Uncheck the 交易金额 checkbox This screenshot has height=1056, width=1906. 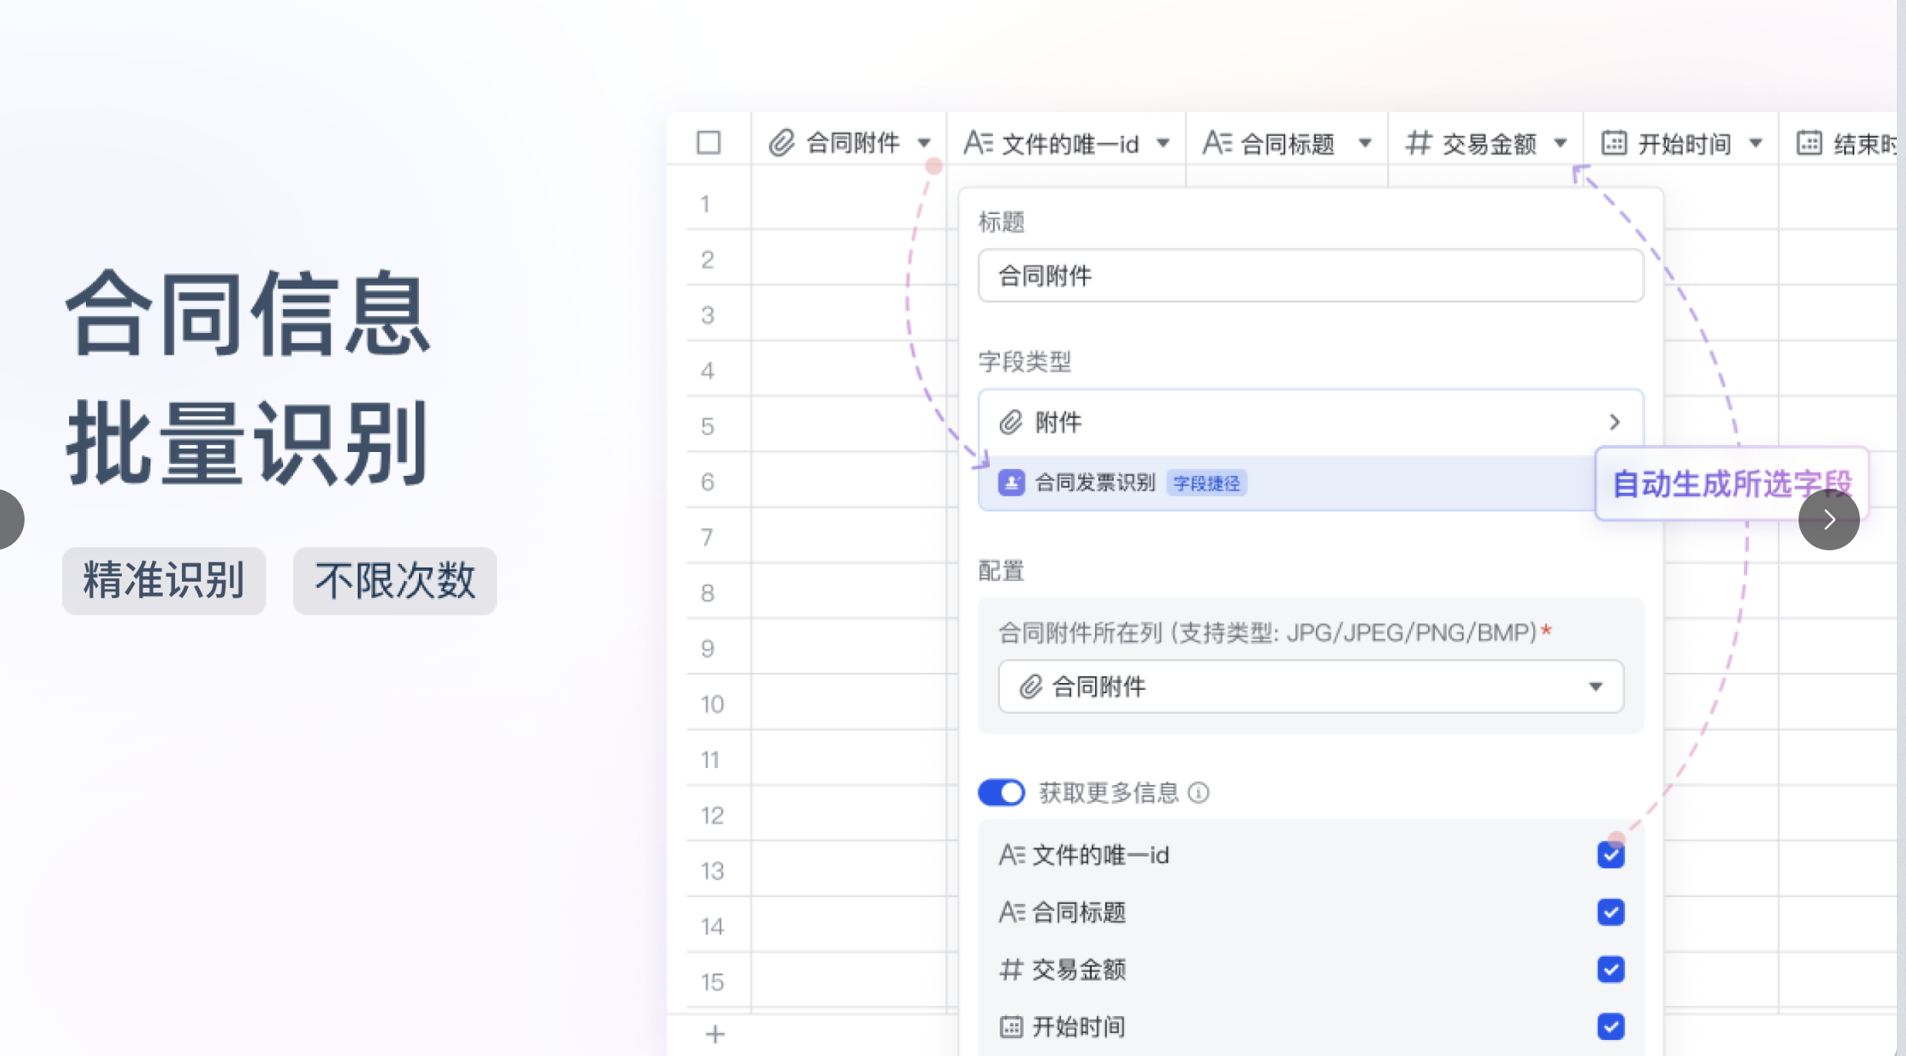[x=1611, y=969]
